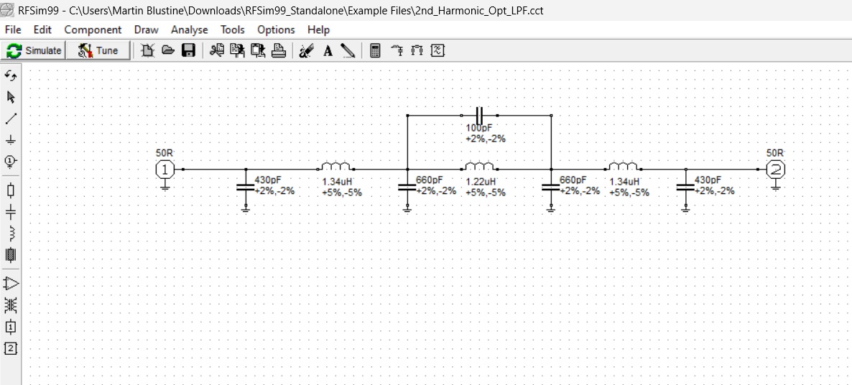This screenshot has width=852, height=385.
Task: Cut the selection with the scissors icon
Action: tap(217, 50)
